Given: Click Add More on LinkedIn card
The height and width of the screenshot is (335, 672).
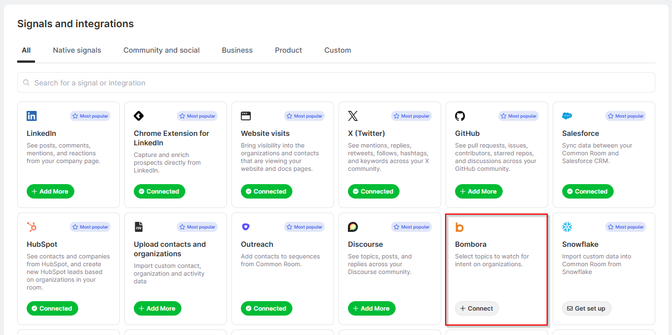Looking at the screenshot, I should pos(50,191).
